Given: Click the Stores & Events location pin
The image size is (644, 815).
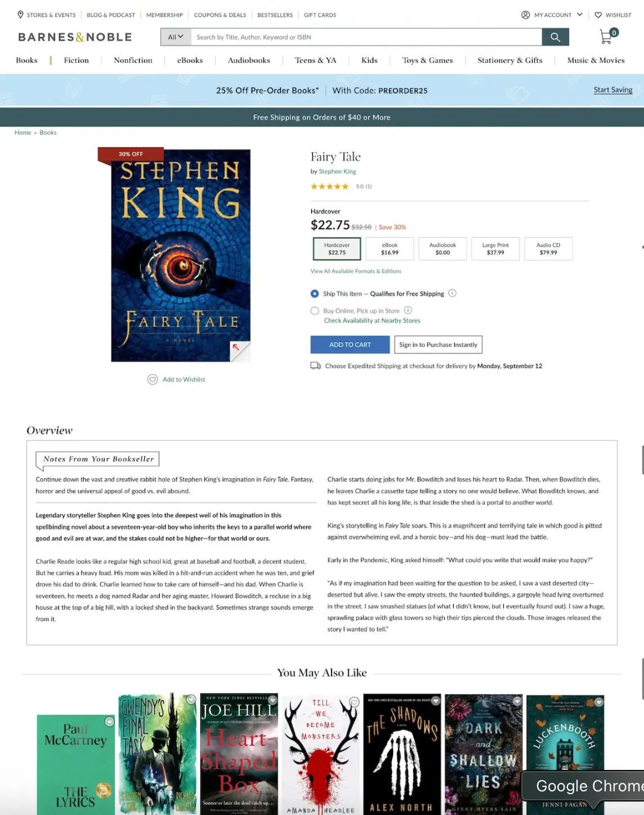Looking at the screenshot, I should (x=20, y=15).
